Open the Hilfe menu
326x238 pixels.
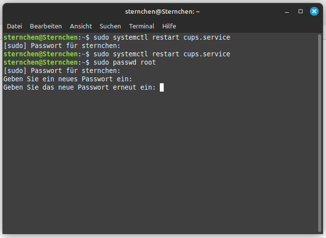coord(169,26)
